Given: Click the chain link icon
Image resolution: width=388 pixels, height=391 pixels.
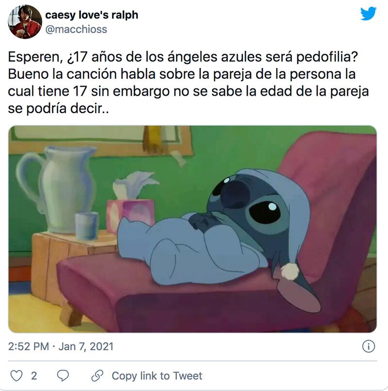Looking at the screenshot, I should point(97,375).
